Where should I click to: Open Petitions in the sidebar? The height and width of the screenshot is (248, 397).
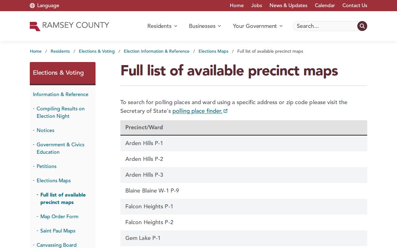(x=47, y=166)
